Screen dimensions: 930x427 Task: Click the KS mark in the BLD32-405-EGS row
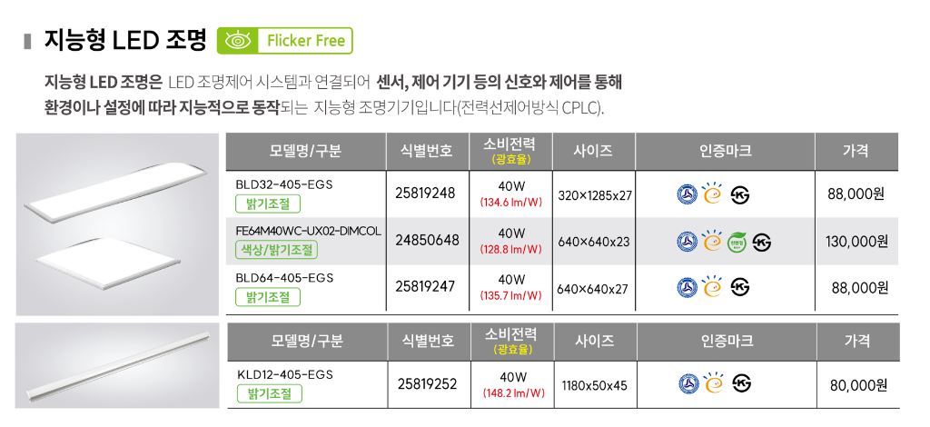(x=740, y=194)
